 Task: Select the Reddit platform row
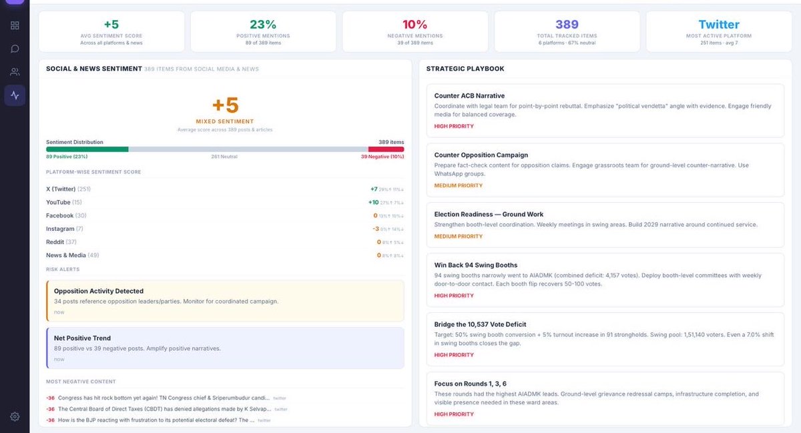pos(225,242)
